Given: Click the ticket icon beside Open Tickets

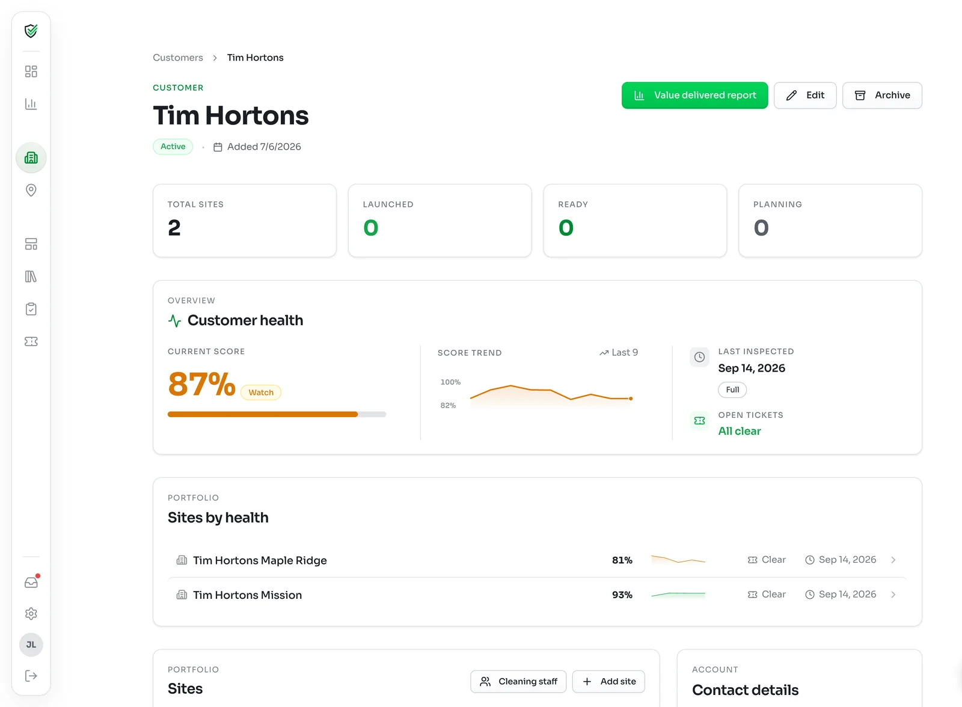Looking at the screenshot, I should pyautogui.click(x=700, y=421).
